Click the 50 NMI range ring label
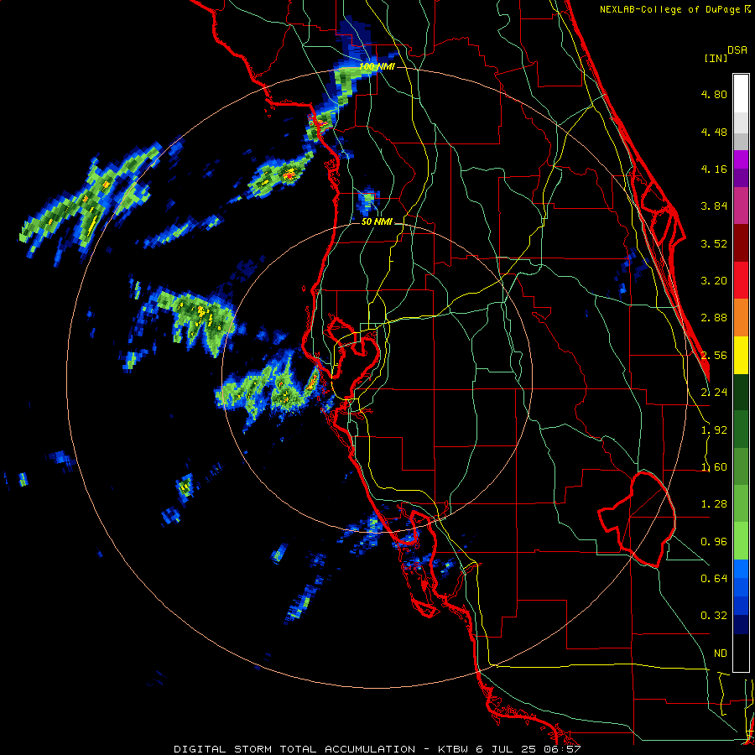 point(377,221)
